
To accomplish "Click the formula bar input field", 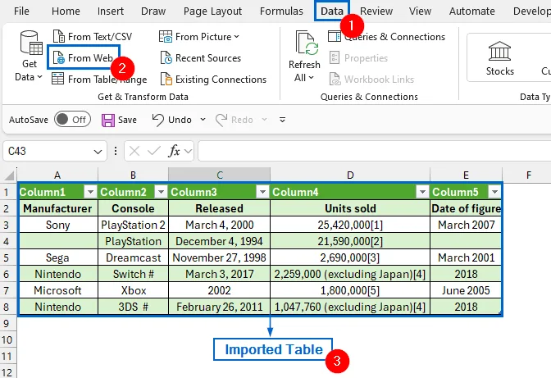I will coord(374,151).
